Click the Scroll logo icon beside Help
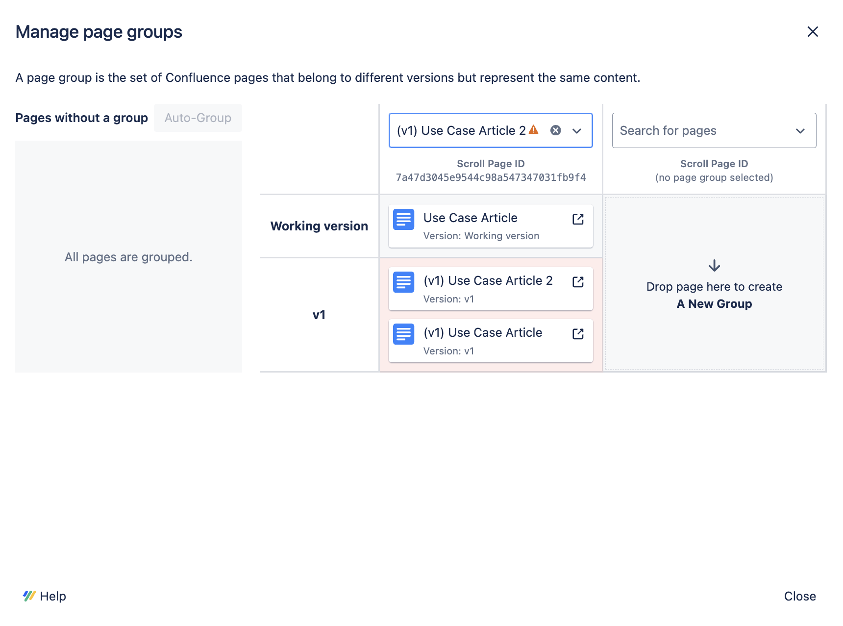This screenshot has width=843, height=626. (x=29, y=596)
